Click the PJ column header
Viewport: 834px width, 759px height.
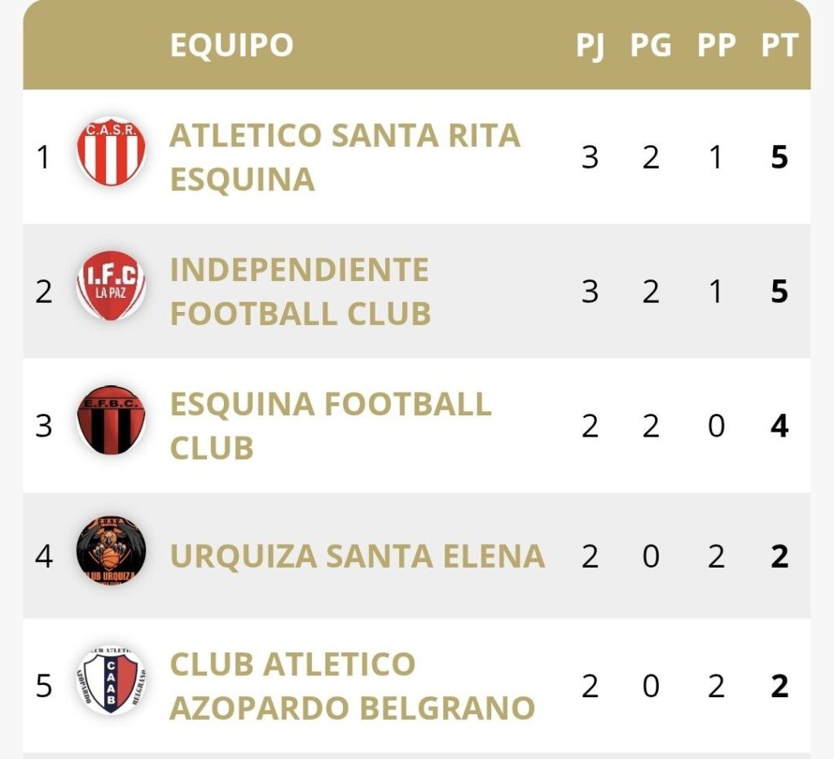pos(590,46)
